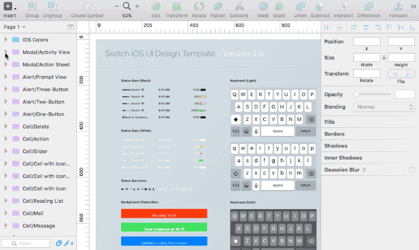Expand the Cell/Delete group
Screen dimensions: 419x250
pyautogui.click(x=6, y=126)
